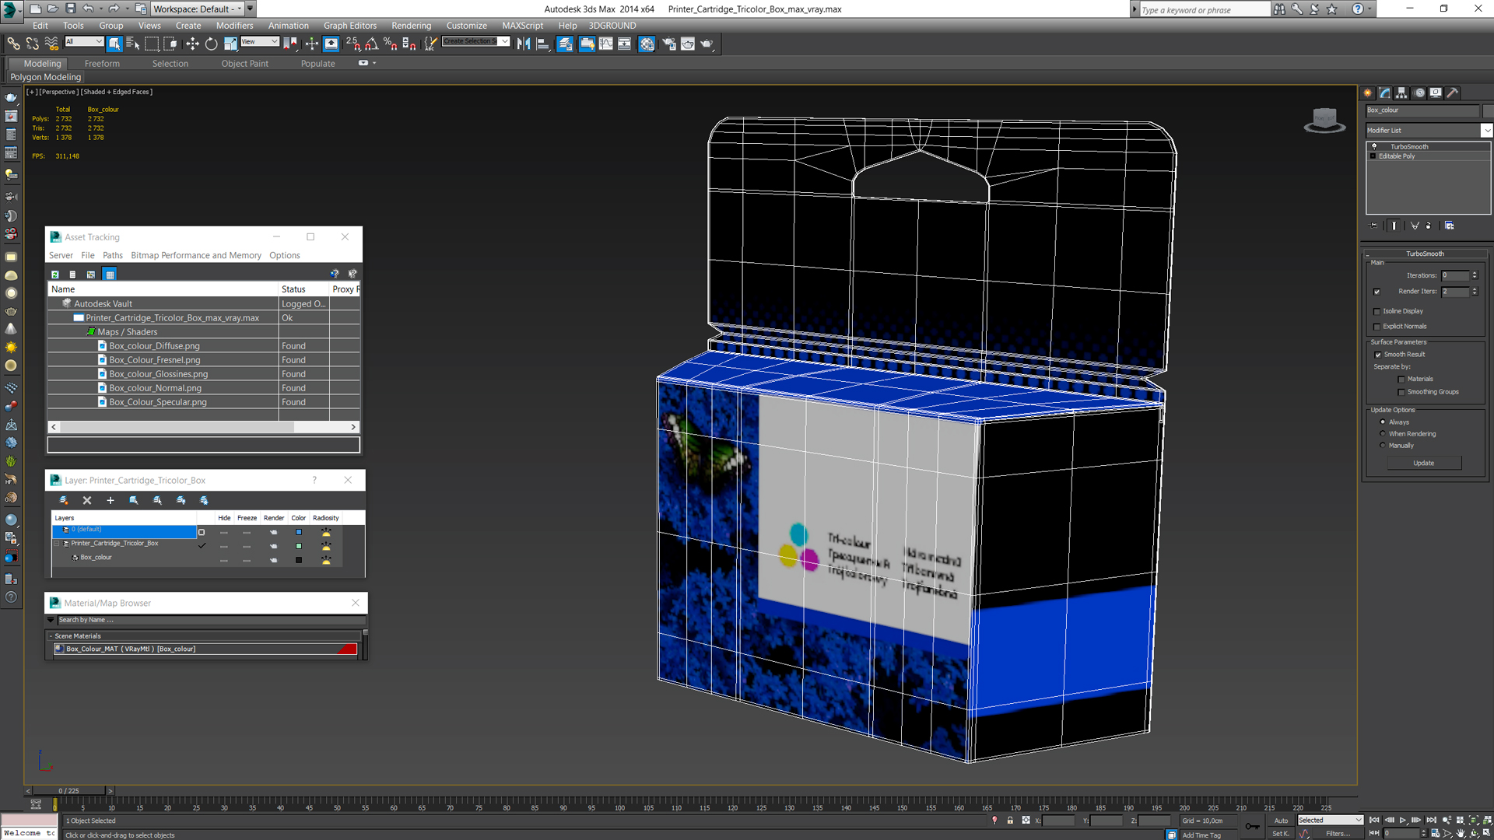Open the Workspace Default dropdown
The height and width of the screenshot is (840, 1494).
(x=198, y=9)
